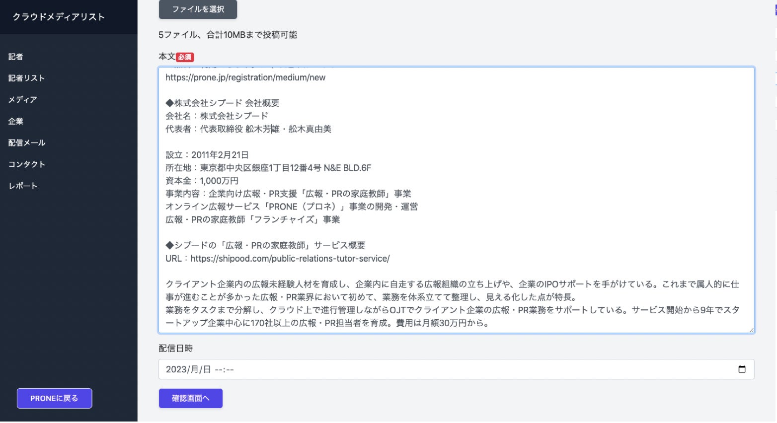This screenshot has width=777, height=423.
Task: Click the 所在地 address line
Action: tap(268, 168)
